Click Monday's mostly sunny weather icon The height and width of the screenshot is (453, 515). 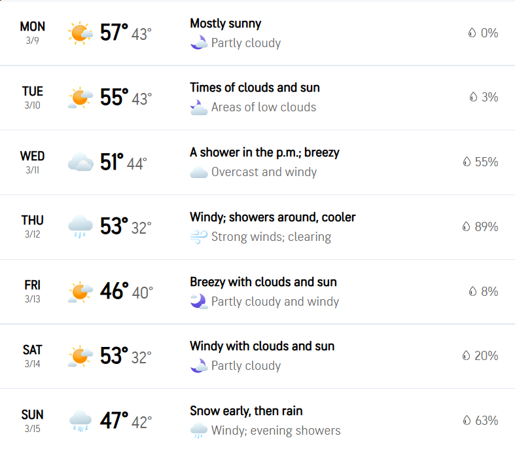pyautogui.click(x=80, y=33)
